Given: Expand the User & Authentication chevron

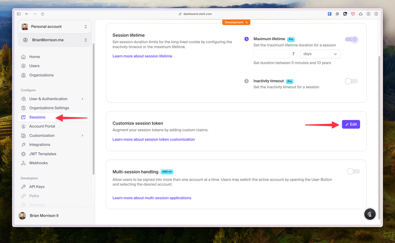Looking at the screenshot, I should [82, 99].
